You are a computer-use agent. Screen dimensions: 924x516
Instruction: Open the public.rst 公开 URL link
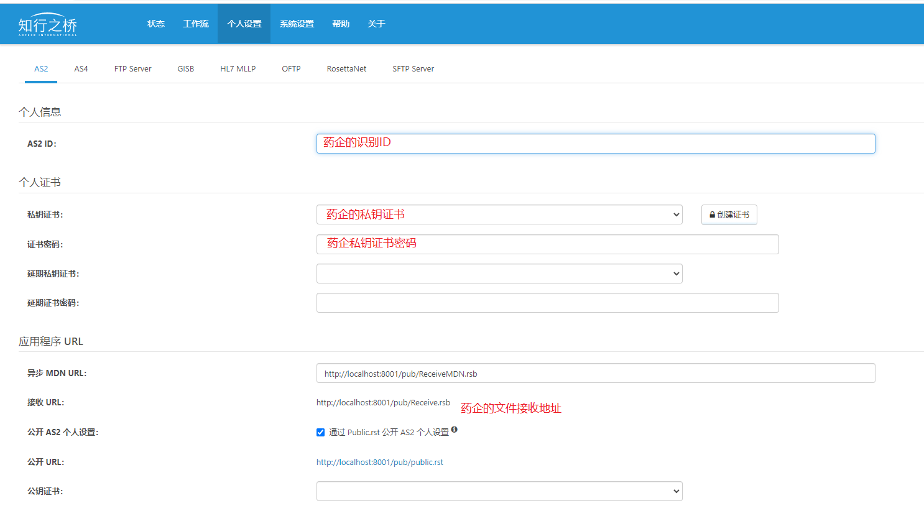pos(380,462)
